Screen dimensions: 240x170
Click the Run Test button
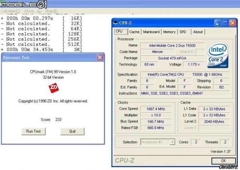pos(33,131)
